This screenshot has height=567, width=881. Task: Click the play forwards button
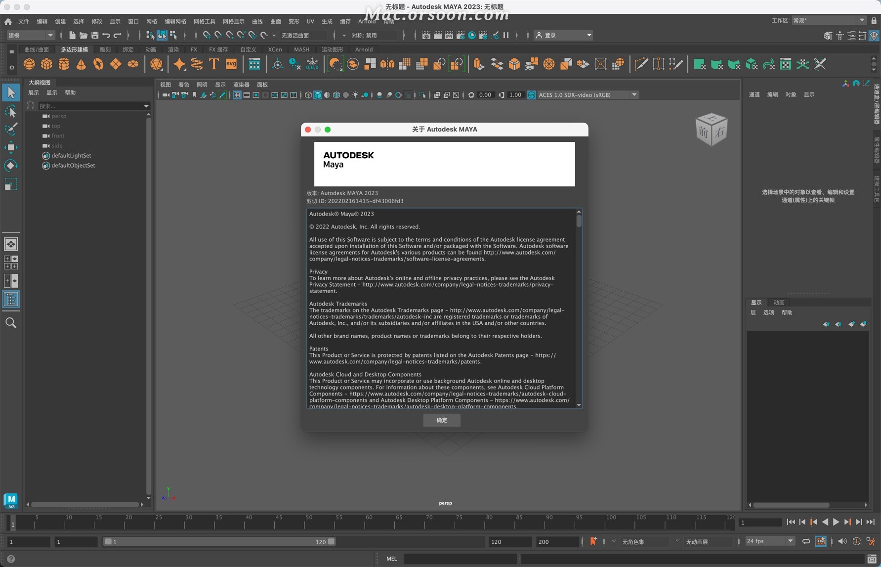pos(836,522)
